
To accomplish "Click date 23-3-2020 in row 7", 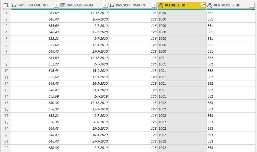I will tap(100, 51).
